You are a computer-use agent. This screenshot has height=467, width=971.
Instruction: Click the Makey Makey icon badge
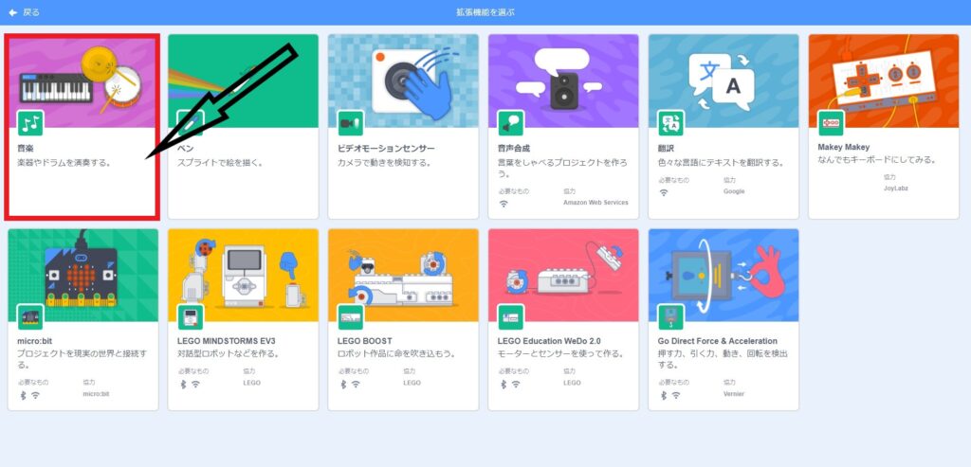coord(831,123)
